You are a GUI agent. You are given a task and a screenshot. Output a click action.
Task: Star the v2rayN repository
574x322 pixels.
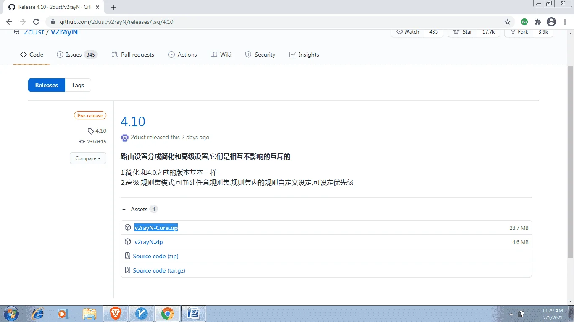463,32
